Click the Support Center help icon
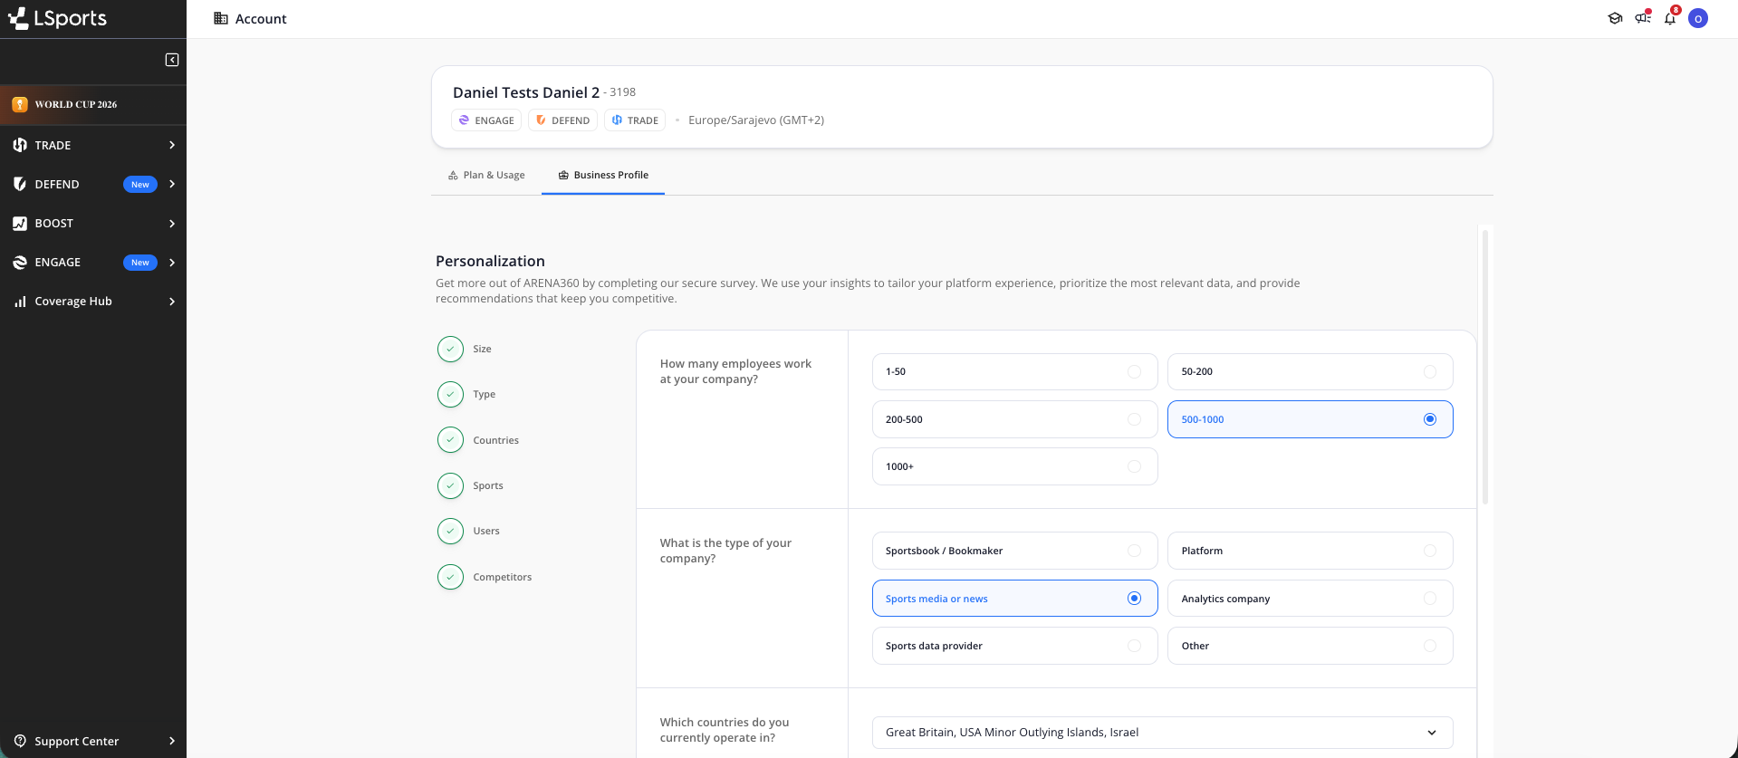Viewport: 1738px width, 758px height. tap(20, 741)
